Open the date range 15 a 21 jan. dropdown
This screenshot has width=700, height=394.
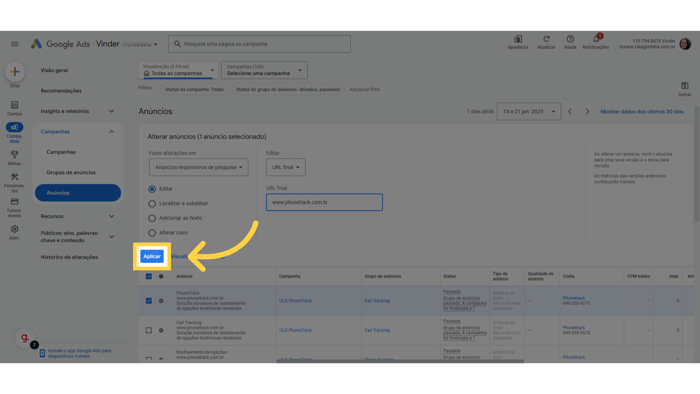coord(529,112)
